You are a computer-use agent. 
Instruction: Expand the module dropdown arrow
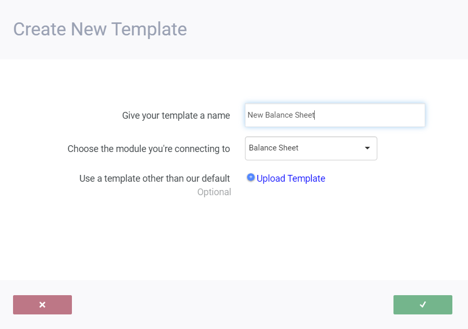[x=367, y=148]
